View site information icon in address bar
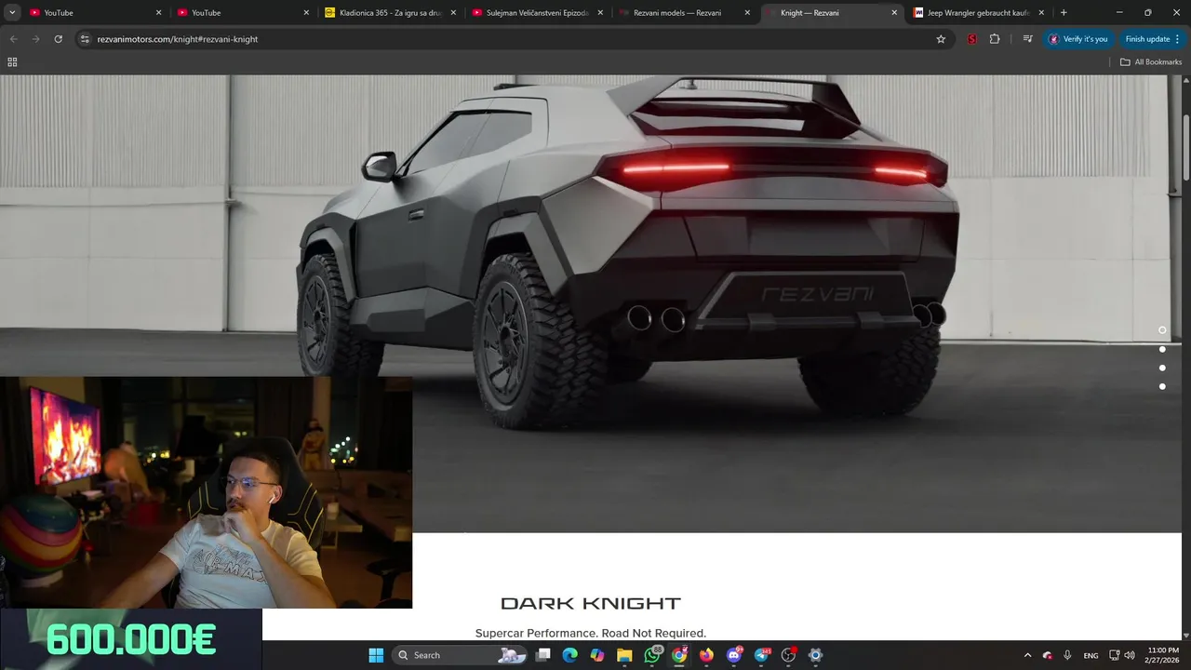1191x670 pixels. (85, 39)
